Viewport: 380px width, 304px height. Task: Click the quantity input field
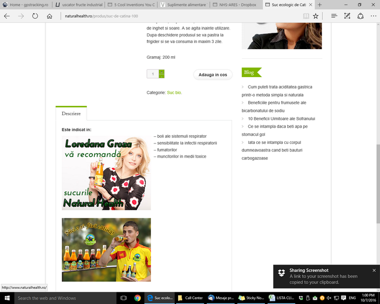(x=153, y=74)
